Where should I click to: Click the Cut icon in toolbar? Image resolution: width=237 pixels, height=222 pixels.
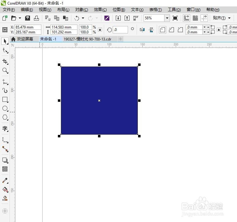click(47, 18)
